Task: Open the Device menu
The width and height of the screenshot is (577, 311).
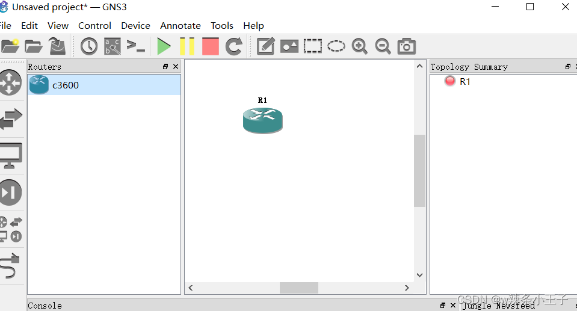Action: point(135,26)
